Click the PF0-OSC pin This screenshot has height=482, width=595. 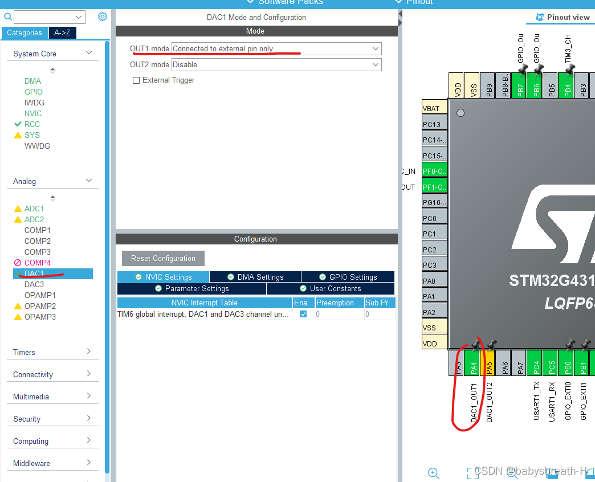tap(435, 171)
